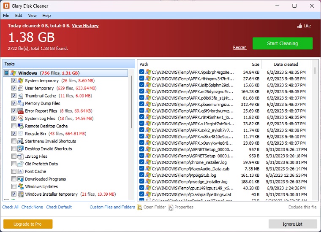Toggle the Windows group tri-state checkbox
The width and height of the screenshot is (321, 232).
click(7, 73)
